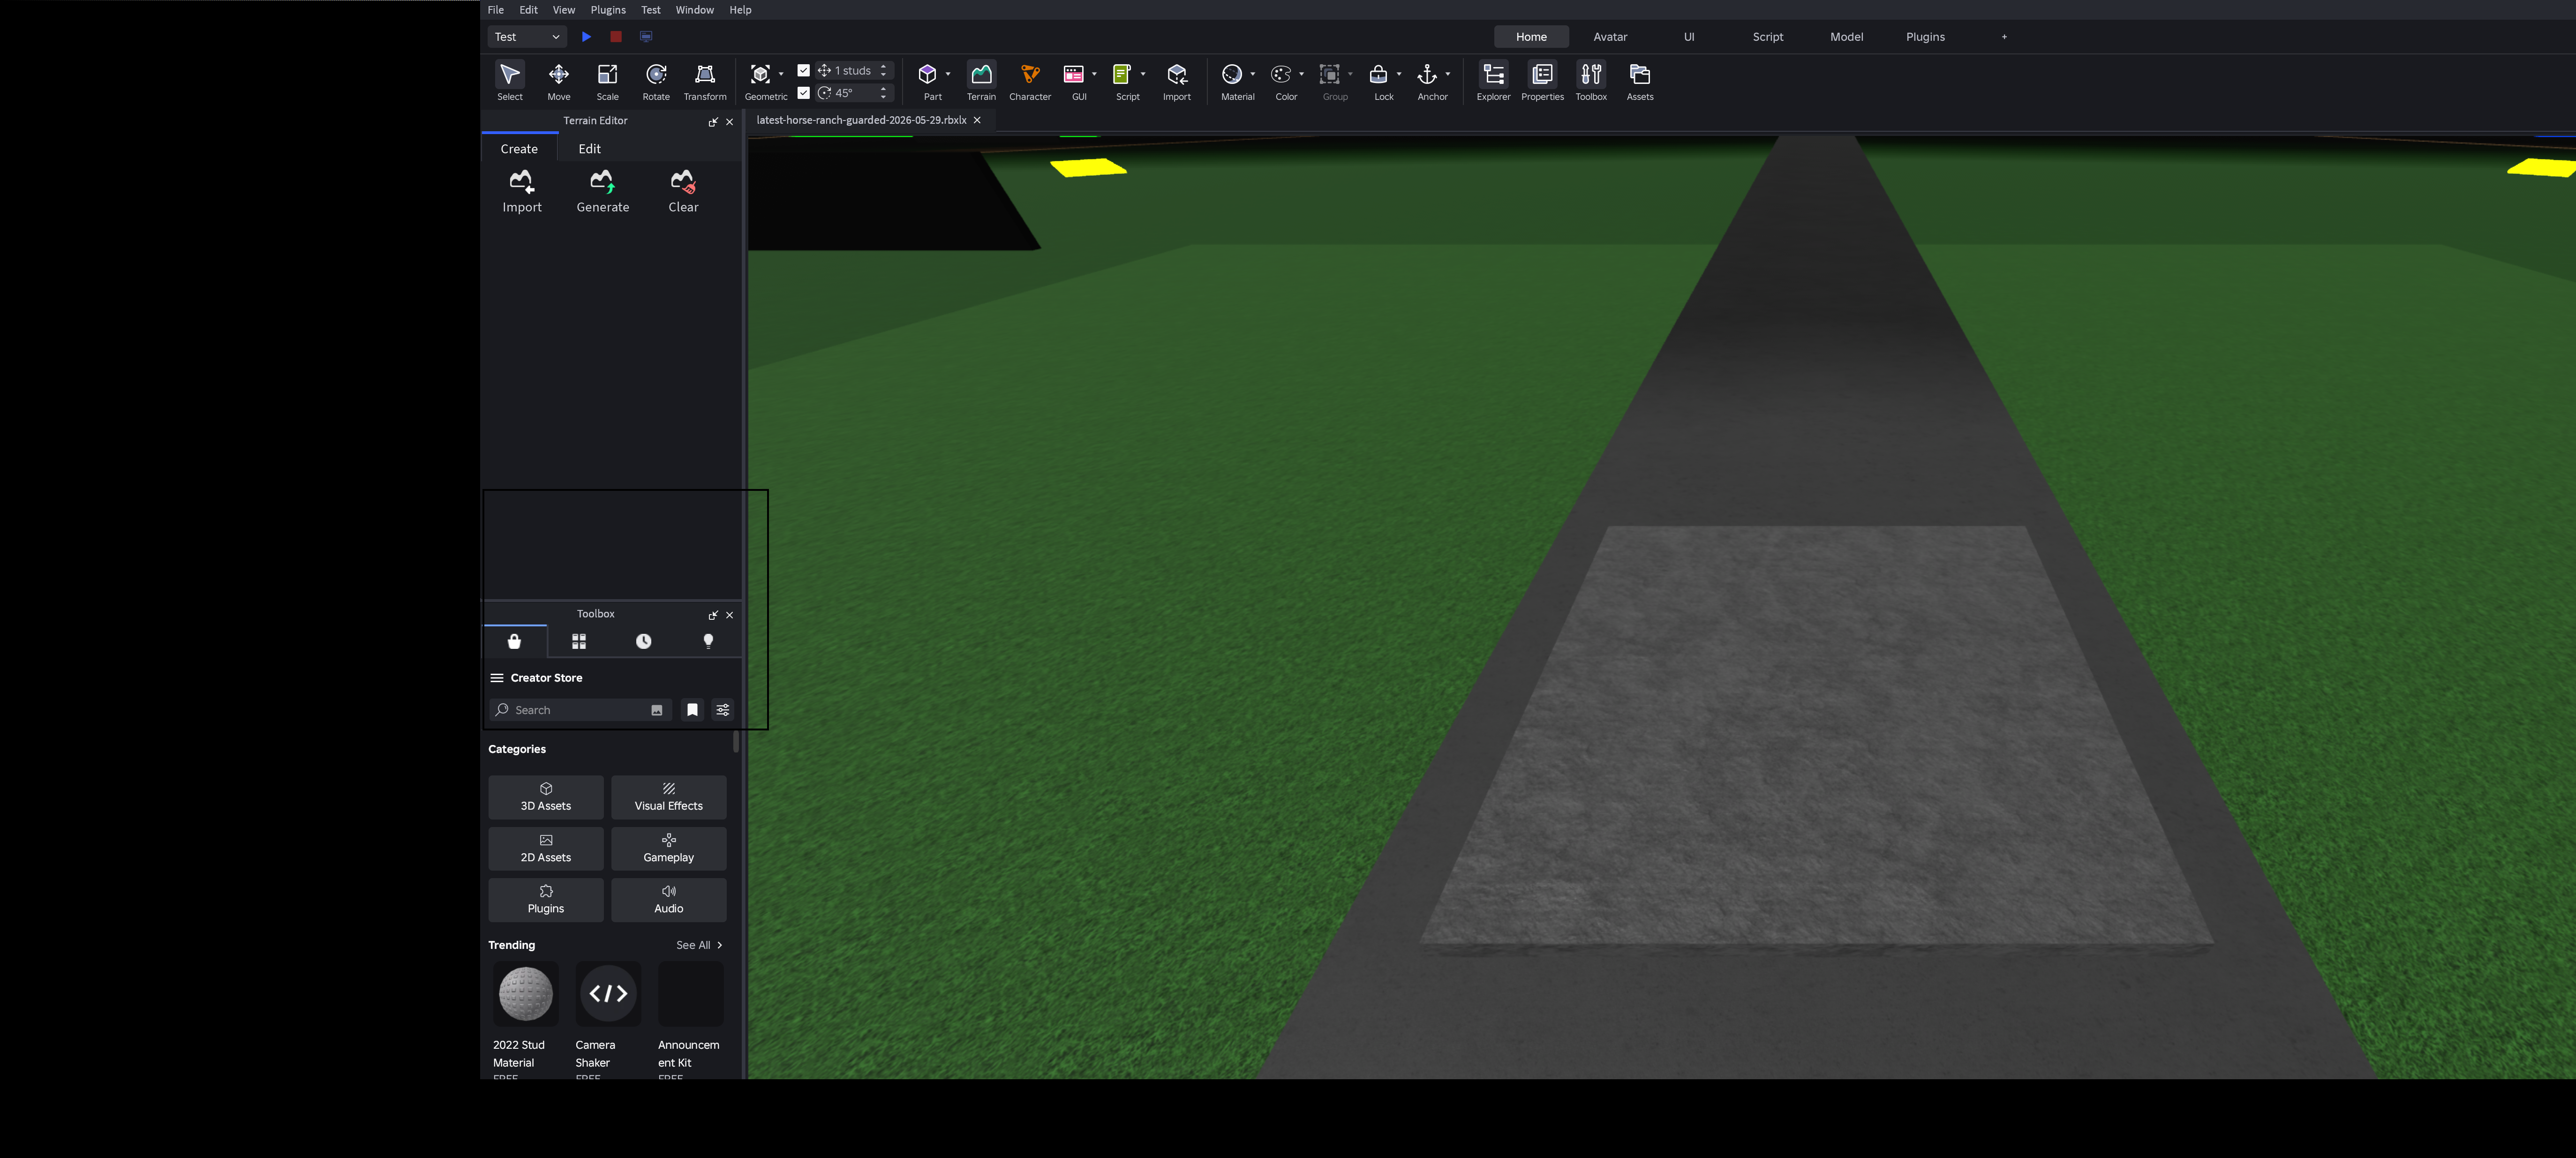Open the Camera Shaker thumbnail
Screen dimensions: 2576x1158
(x=608, y=994)
